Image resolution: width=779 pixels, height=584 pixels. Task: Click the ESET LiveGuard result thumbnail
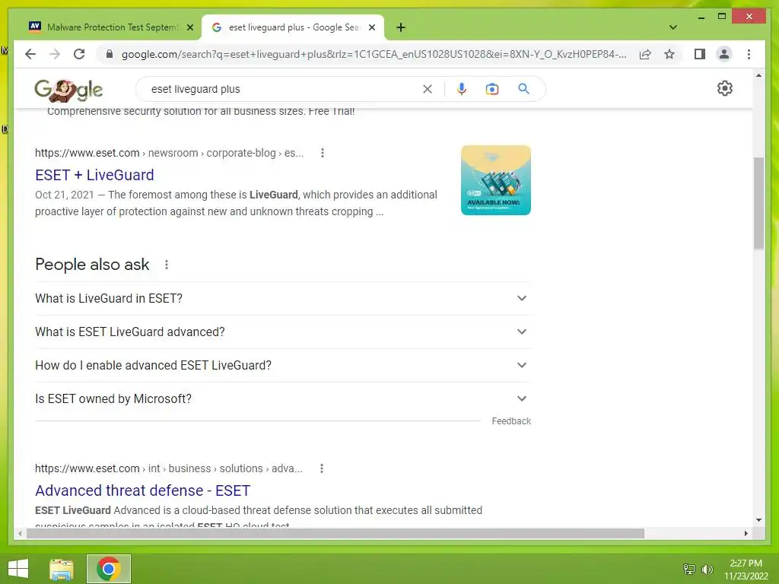tap(496, 180)
